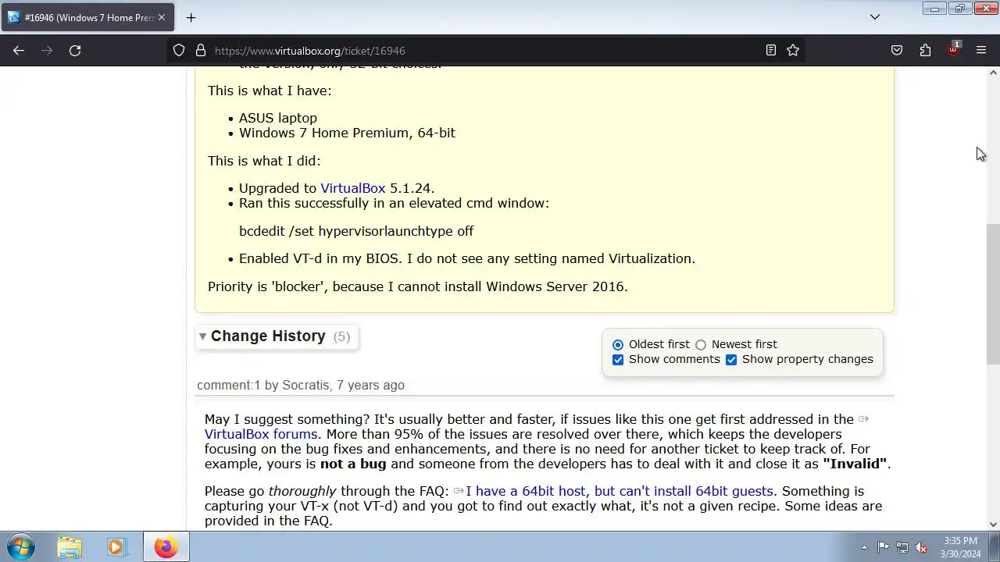
Task: Select Newest first radio button
Action: pyautogui.click(x=701, y=344)
